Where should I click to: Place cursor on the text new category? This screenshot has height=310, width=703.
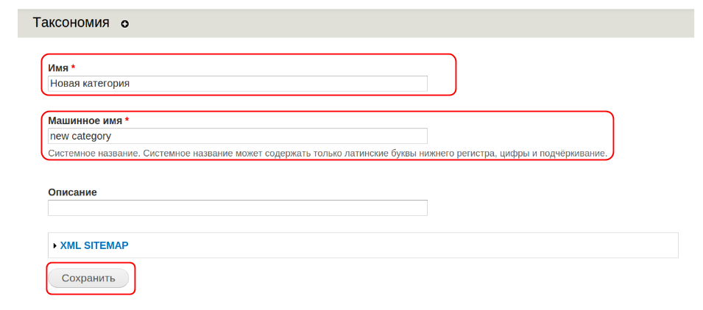tap(80, 136)
